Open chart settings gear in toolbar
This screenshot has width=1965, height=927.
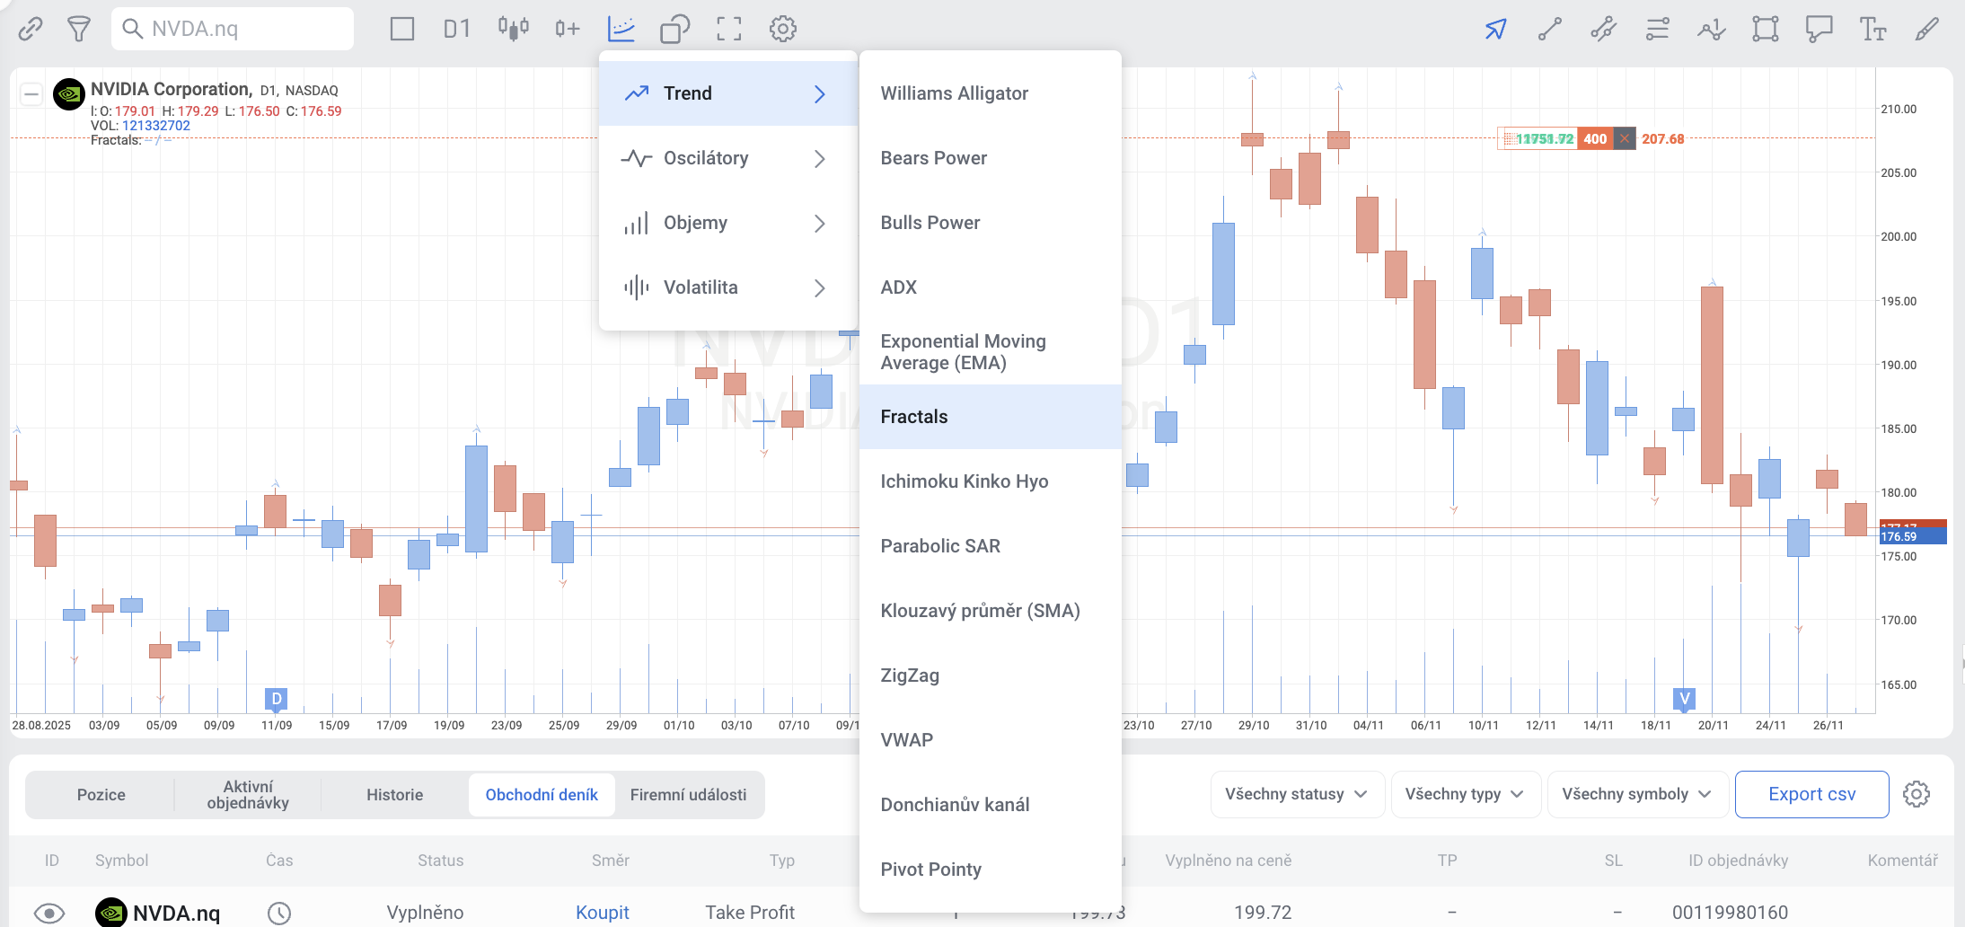[x=783, y=29]
